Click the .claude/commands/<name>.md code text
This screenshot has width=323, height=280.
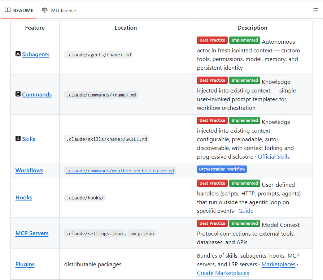(101, 95)
